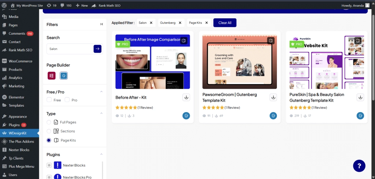Click Gutenberg badge on Before After card
The height and width of the screenshot is (179, 375).
186,116
